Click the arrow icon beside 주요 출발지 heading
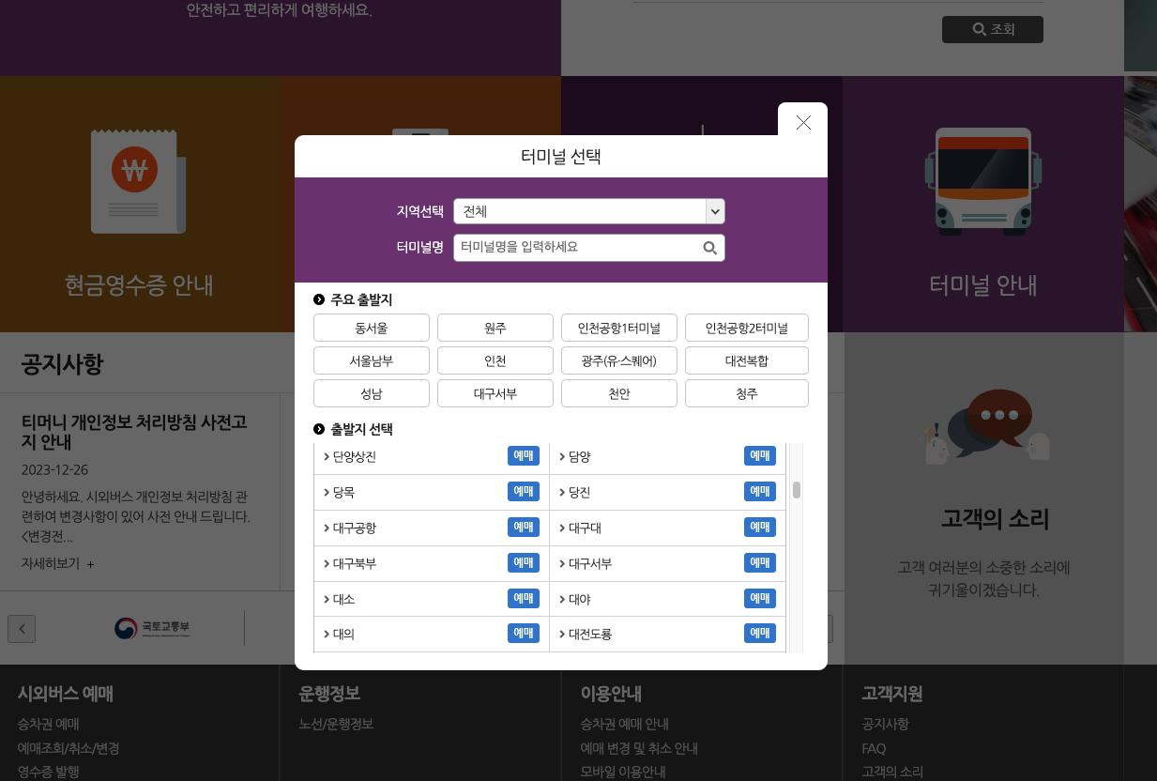Screen dimensions: 1157x781 (317, 299)
